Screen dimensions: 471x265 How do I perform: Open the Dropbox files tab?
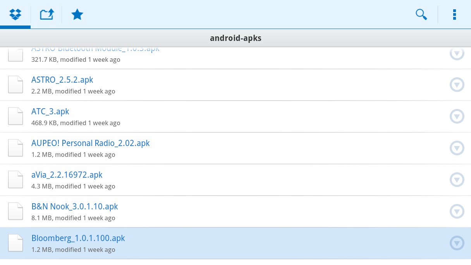point(15,15)
